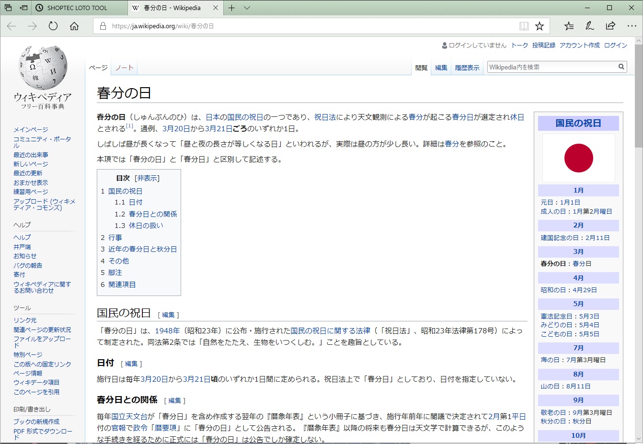
Task: Open the 1948年 link in the article
Action: pyautogui.click(x=167, y=331)
